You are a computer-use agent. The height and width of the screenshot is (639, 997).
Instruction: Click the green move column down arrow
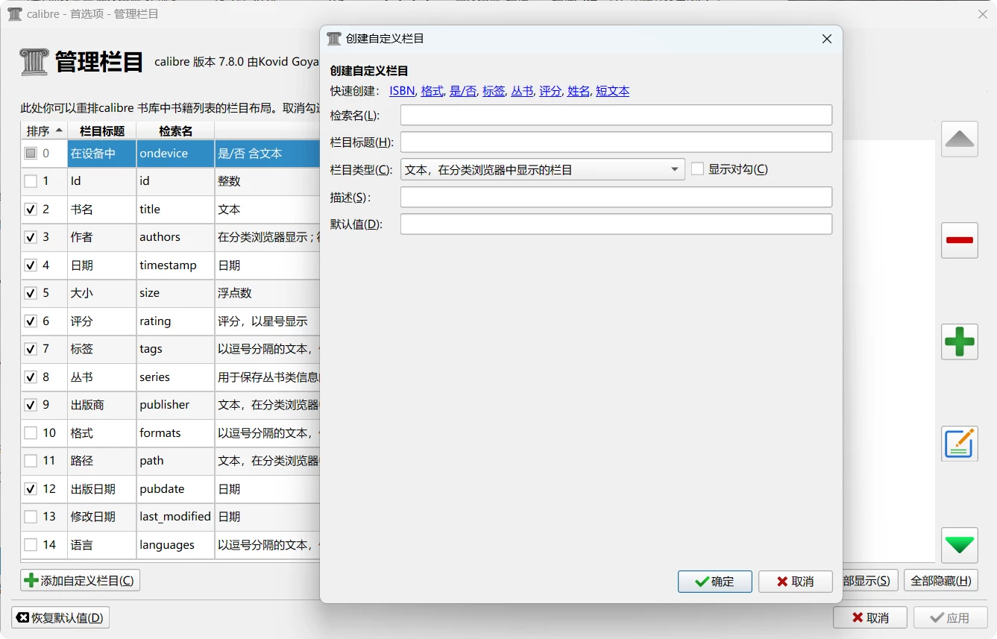coord(959,544)
